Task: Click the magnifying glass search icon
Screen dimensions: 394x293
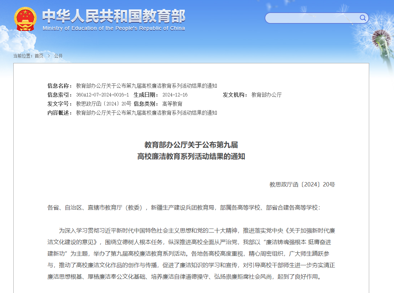Action: (x=363, y=18)
